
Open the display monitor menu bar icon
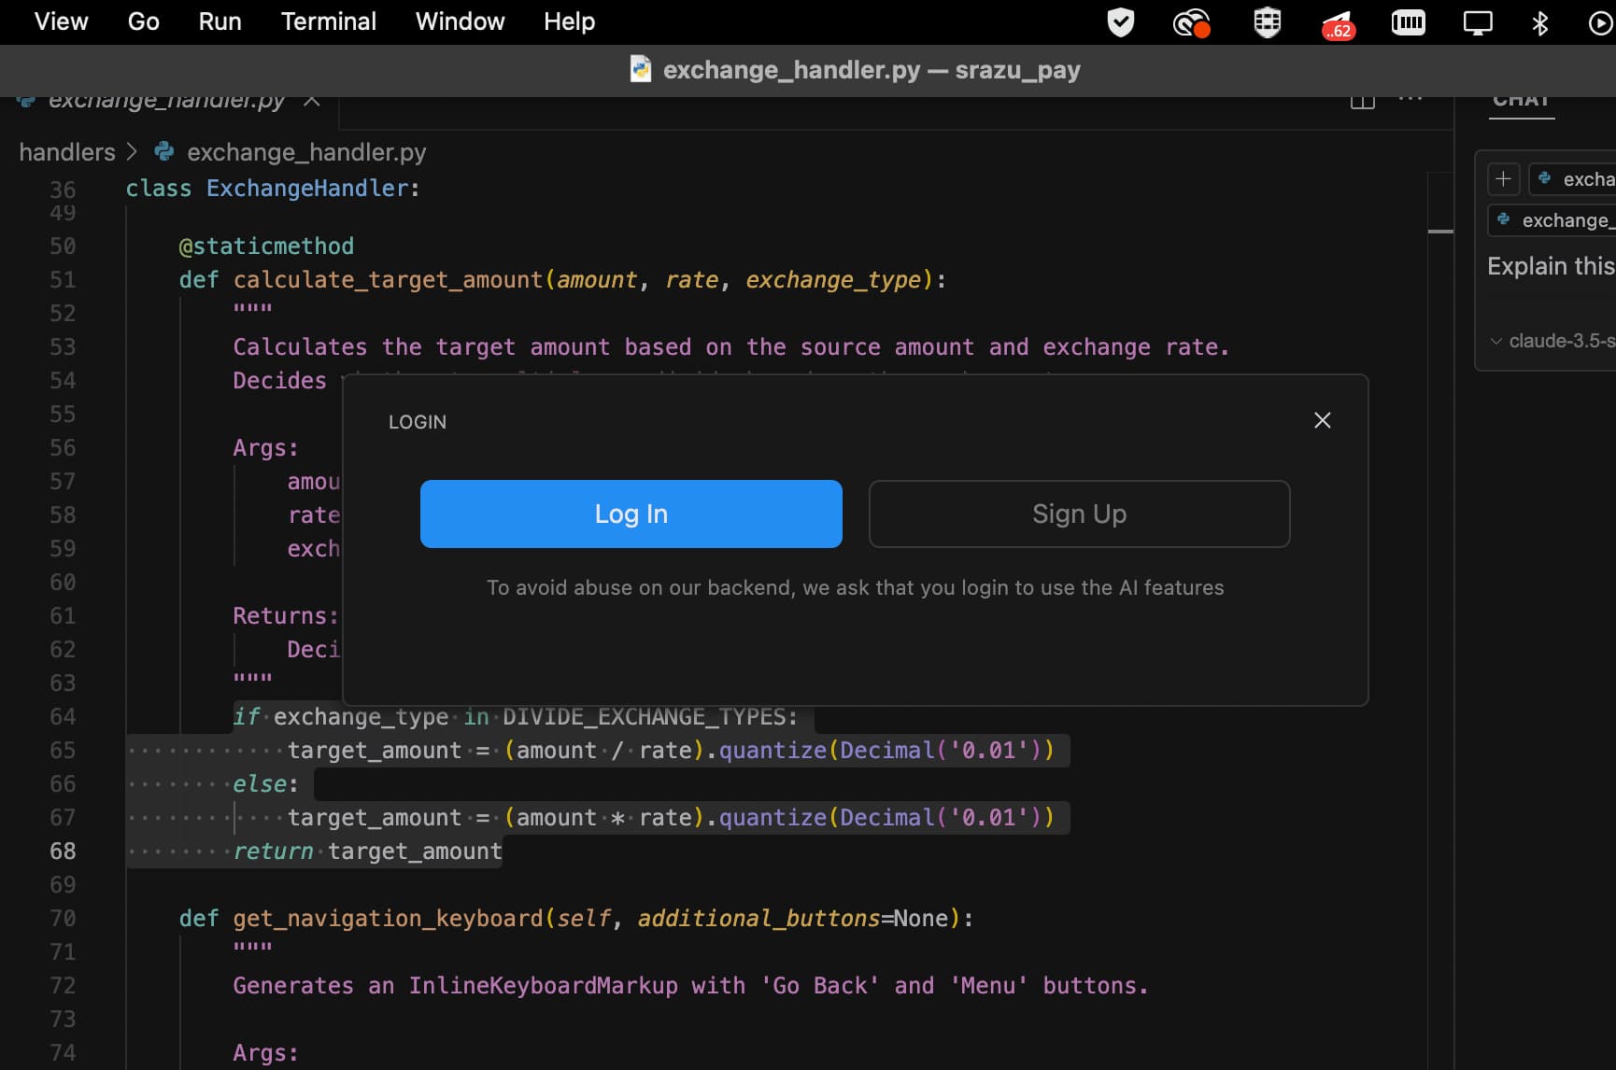pyautogui.click(x=1477, y=22)
